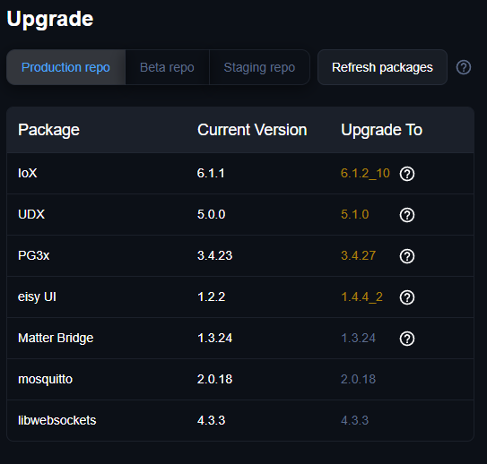
Task: Click the IoX upgrade help icon
Action: tap(407, 174)
